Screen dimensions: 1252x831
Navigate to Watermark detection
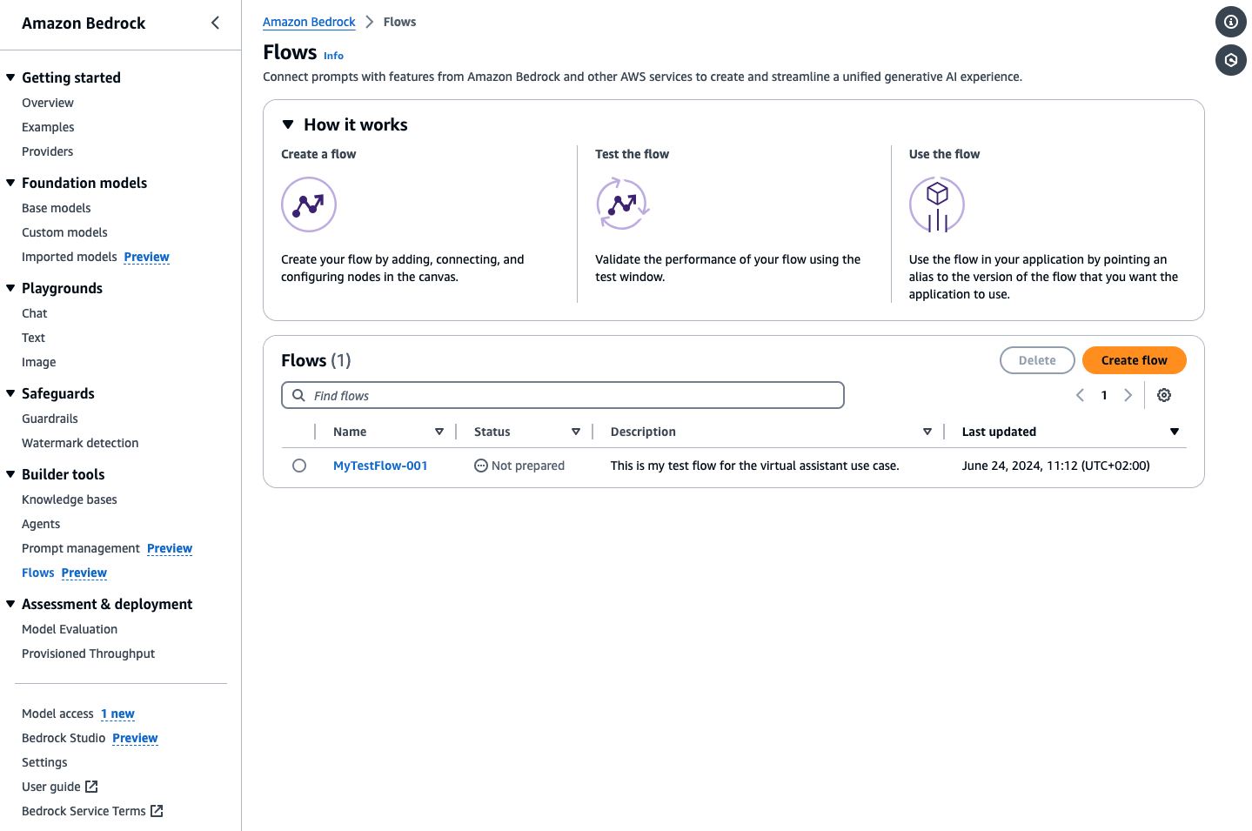tap(80, 443)
